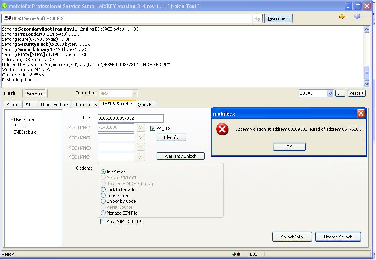Click the SpLock Info button
The image size is (376, 260).
click(x=292, y=237)
